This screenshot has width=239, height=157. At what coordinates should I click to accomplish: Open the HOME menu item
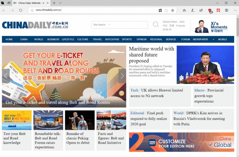[9, 39]
